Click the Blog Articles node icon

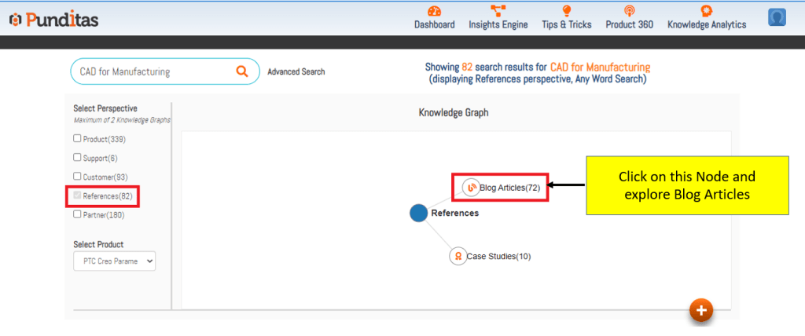(x=470, y=188)
